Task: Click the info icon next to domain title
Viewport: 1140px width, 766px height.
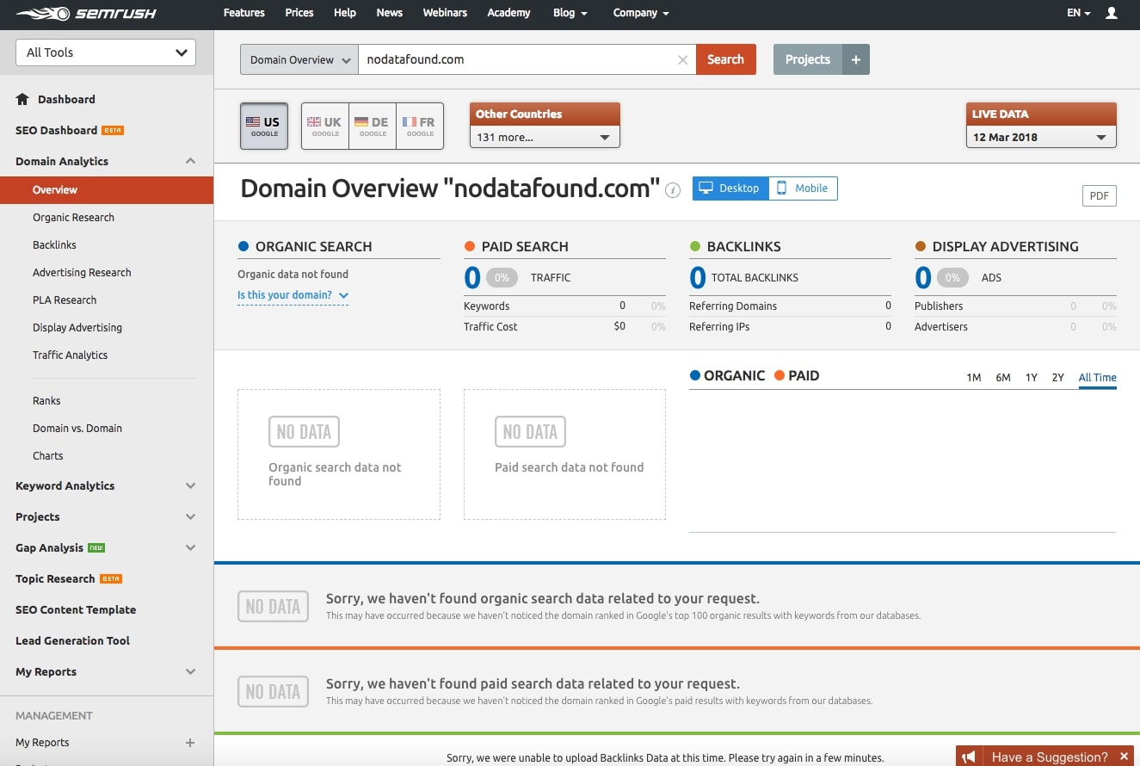Action: [x=674, y=190]
